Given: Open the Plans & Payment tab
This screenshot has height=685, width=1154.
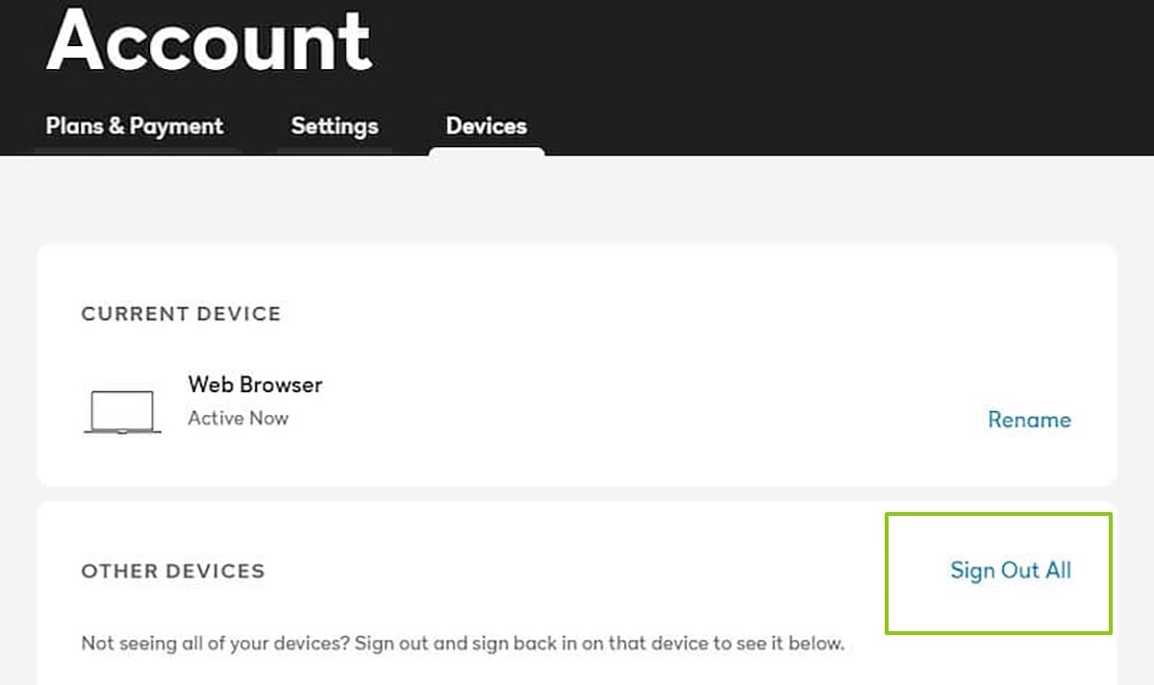Looking at the screenshot, I should (x=135, y=126).
